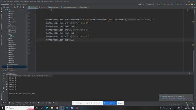Hide the Run panel with the minimize icon
This screenshot has width=196, height=110.
point(193,73)
